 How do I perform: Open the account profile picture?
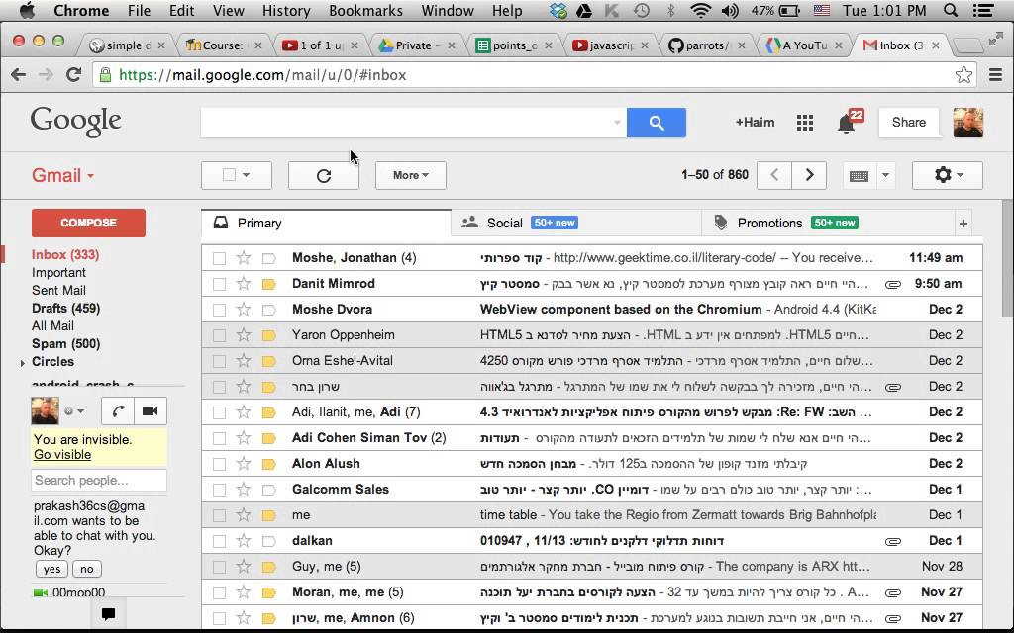[968, 123]
